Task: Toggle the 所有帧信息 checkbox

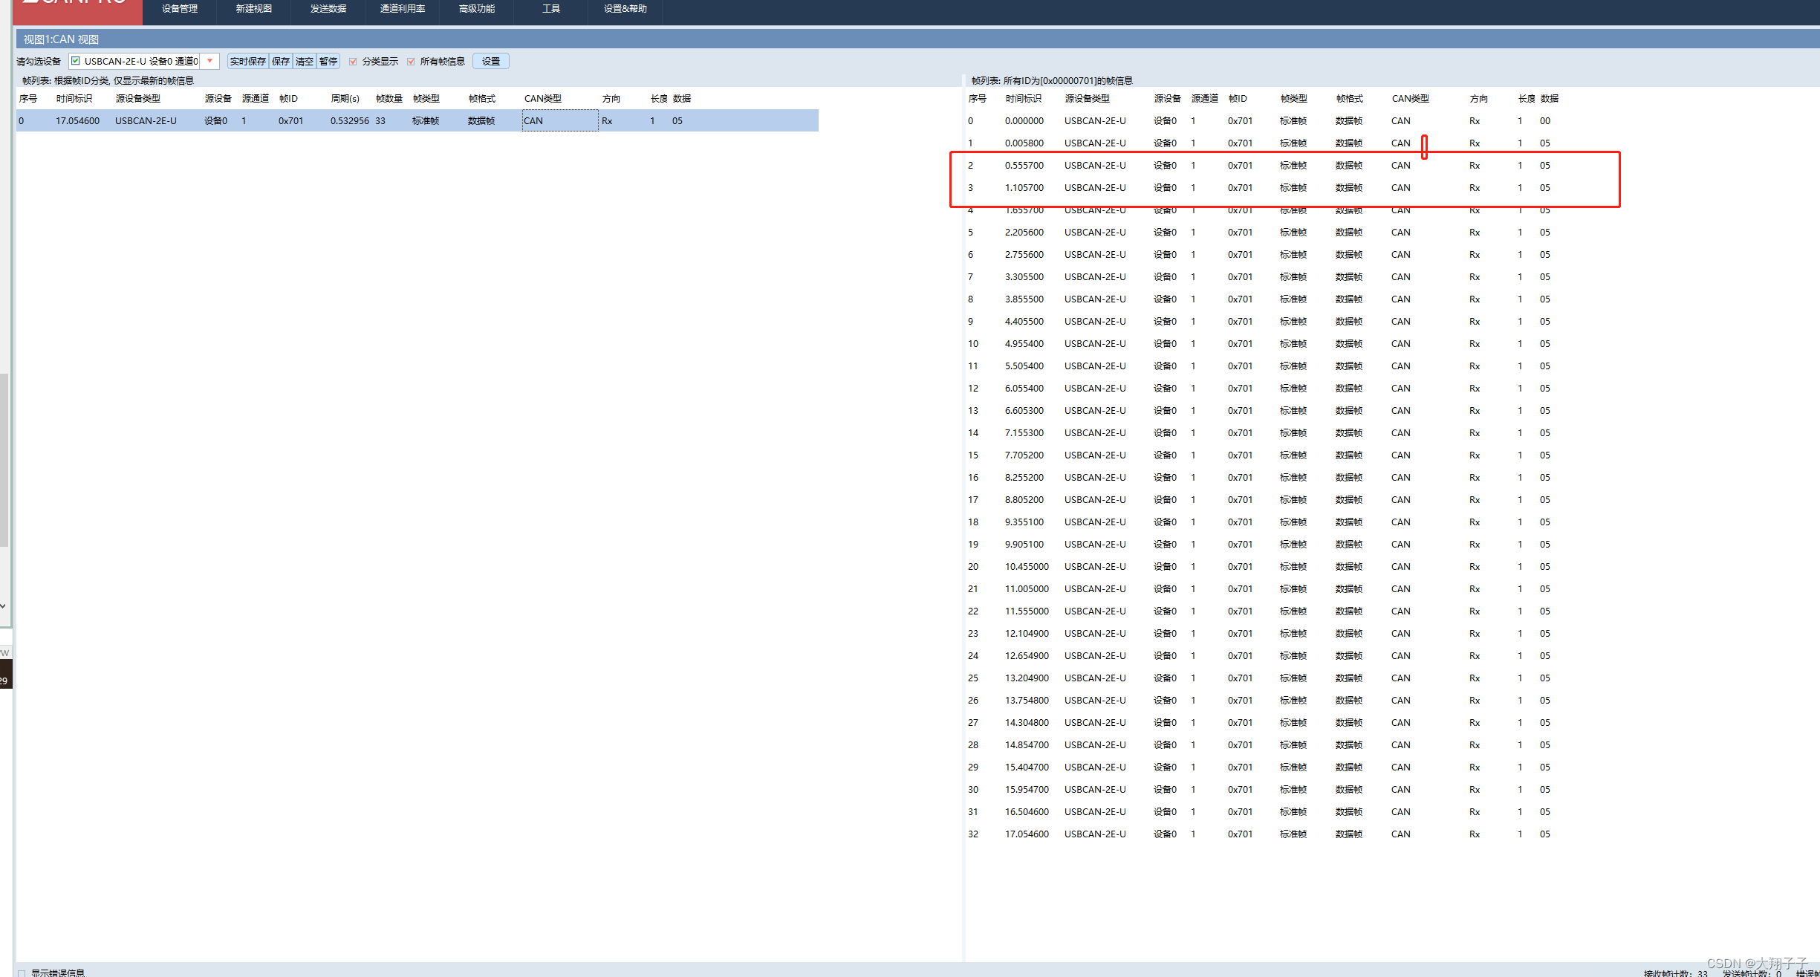Action: 411,62
